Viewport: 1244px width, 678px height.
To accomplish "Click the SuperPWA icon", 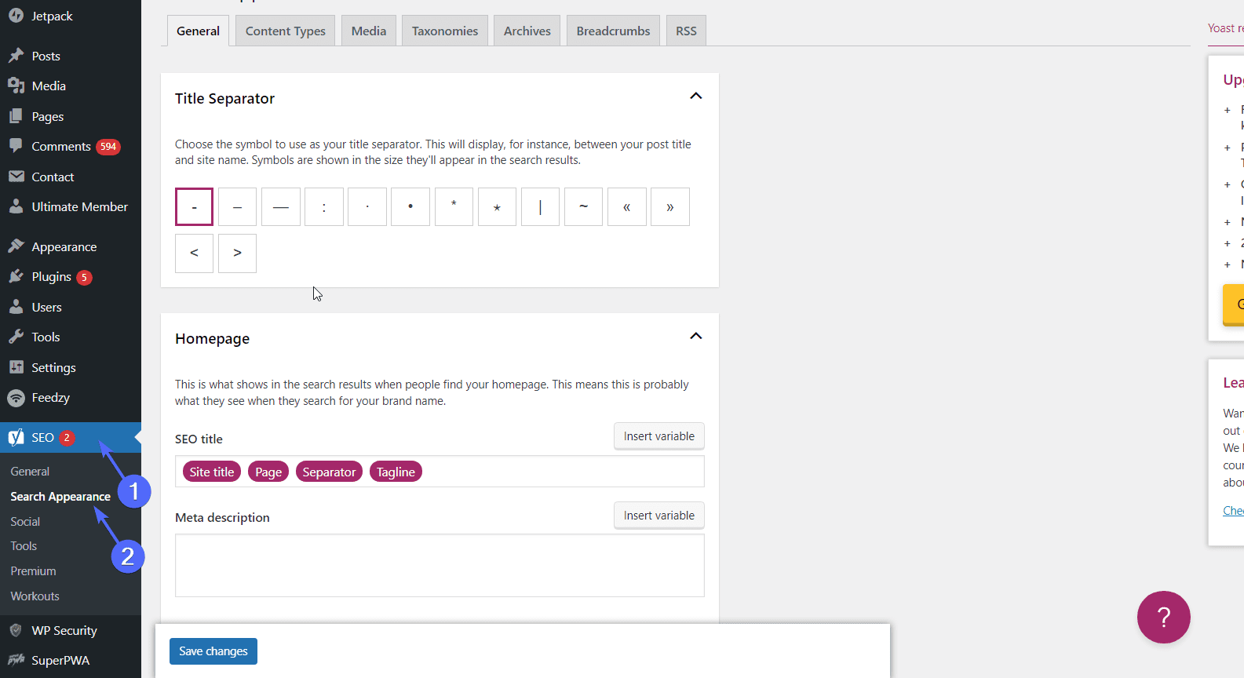I will [16, 660].
